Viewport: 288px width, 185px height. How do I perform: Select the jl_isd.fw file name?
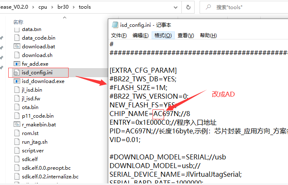[x=31, y=99]
